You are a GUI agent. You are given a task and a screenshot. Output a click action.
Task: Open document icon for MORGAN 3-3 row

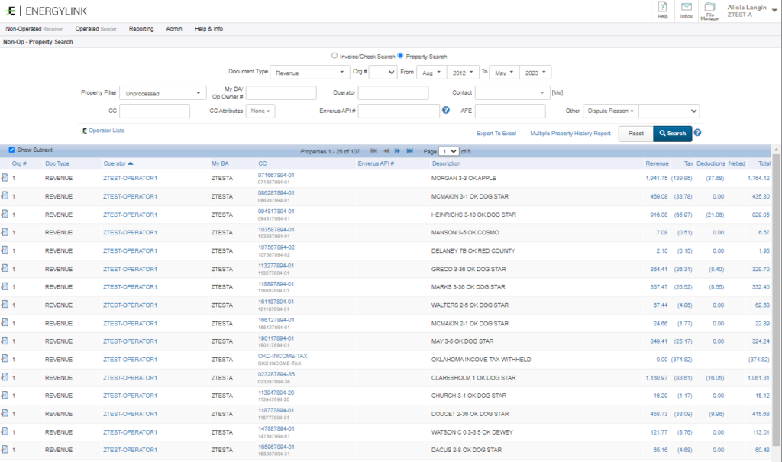(x=5, y=178)
